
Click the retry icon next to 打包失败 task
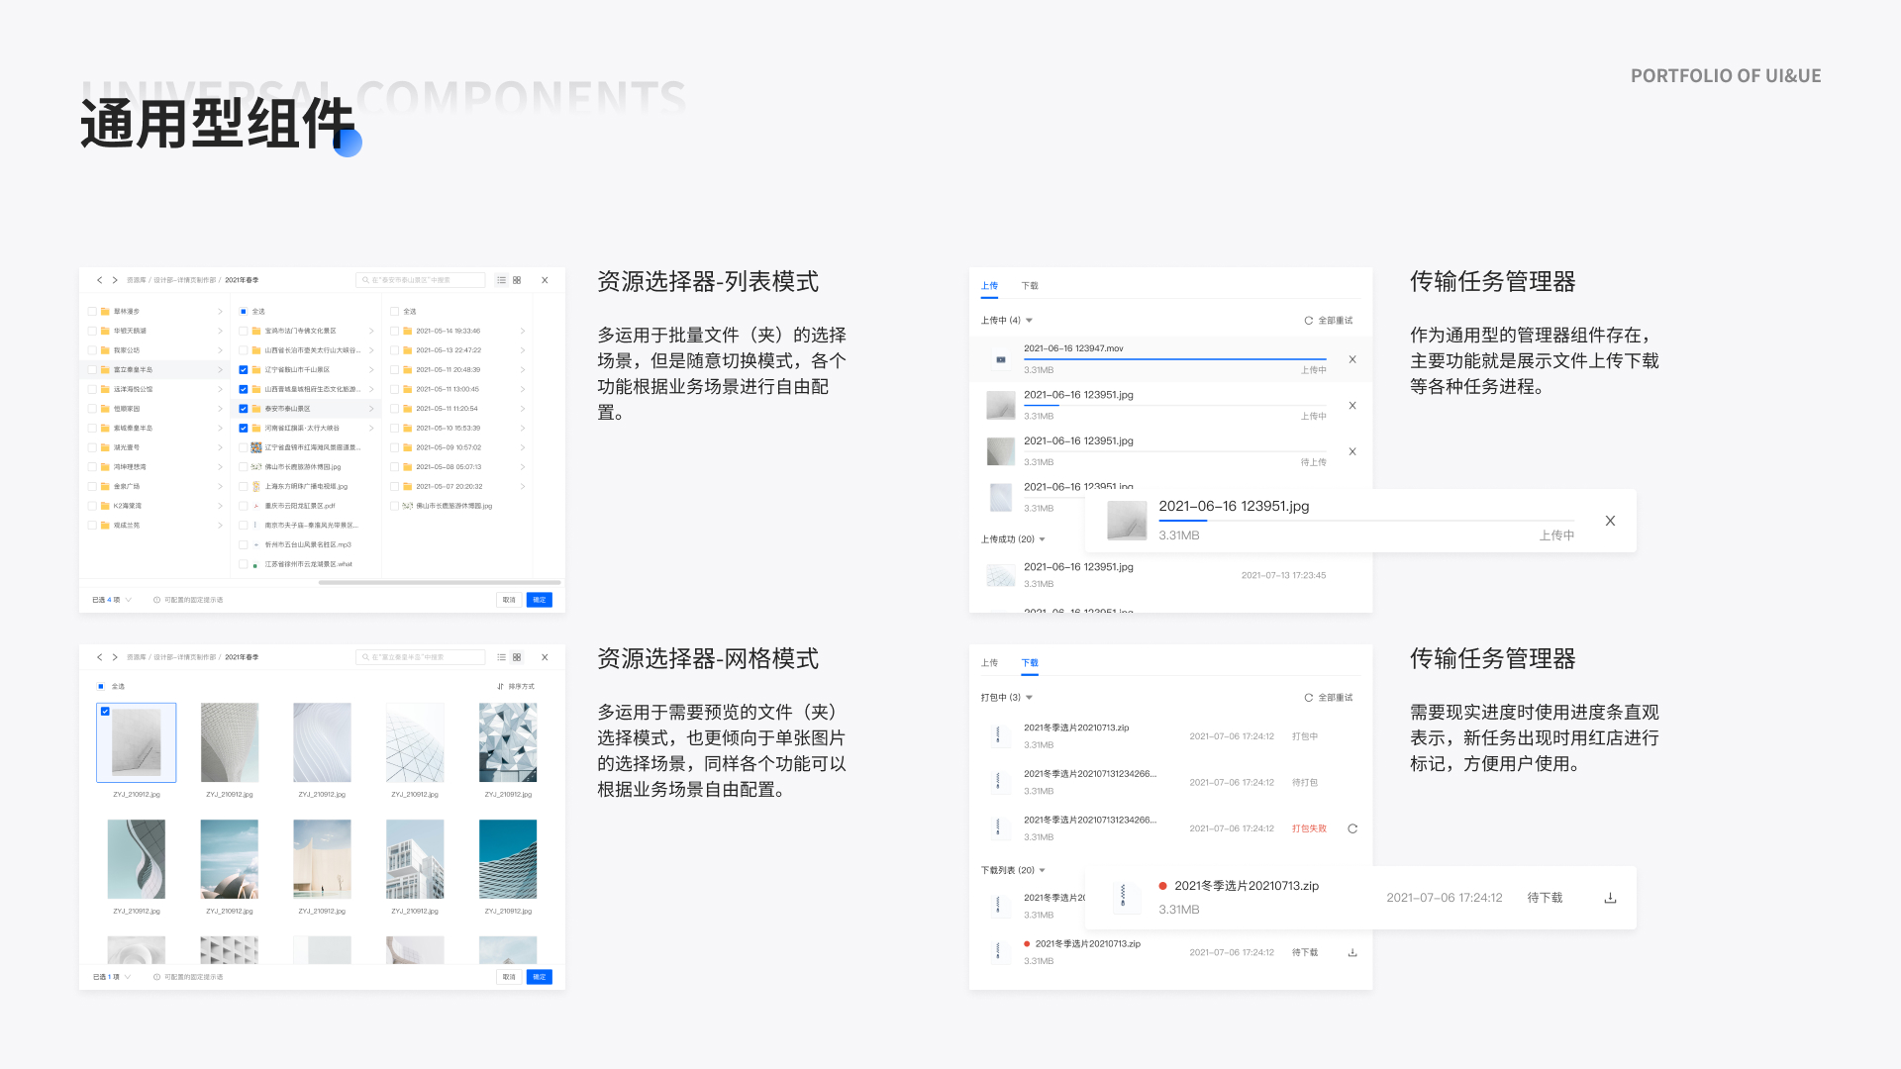click(1352, 828)
